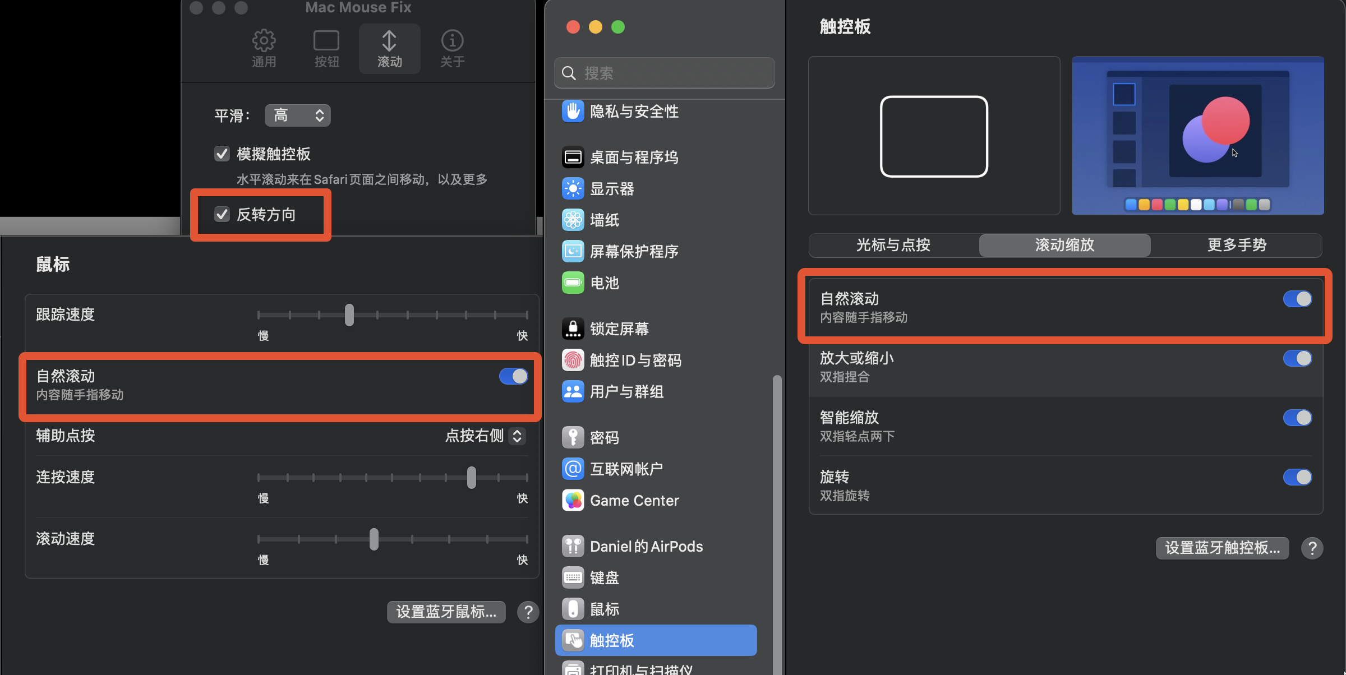Switch to 光标与点按 trackpad tab
The width and height of the screenshot is (1346, 675).
[x=893, y=245]
